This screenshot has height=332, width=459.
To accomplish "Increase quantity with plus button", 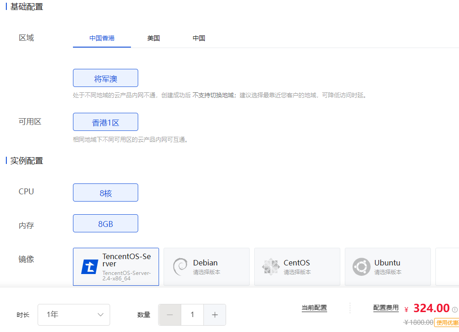I will (x=215, y=315).
